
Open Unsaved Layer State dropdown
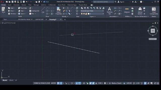pyautogui.click(x=92, y=11)
